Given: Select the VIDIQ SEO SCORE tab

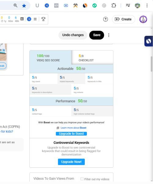Looking at the screenshot, I should (50, 57).
